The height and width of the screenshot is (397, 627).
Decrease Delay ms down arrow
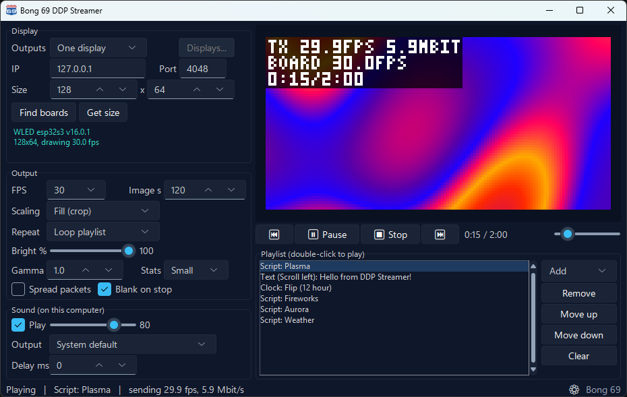click(x=122, y=365)
